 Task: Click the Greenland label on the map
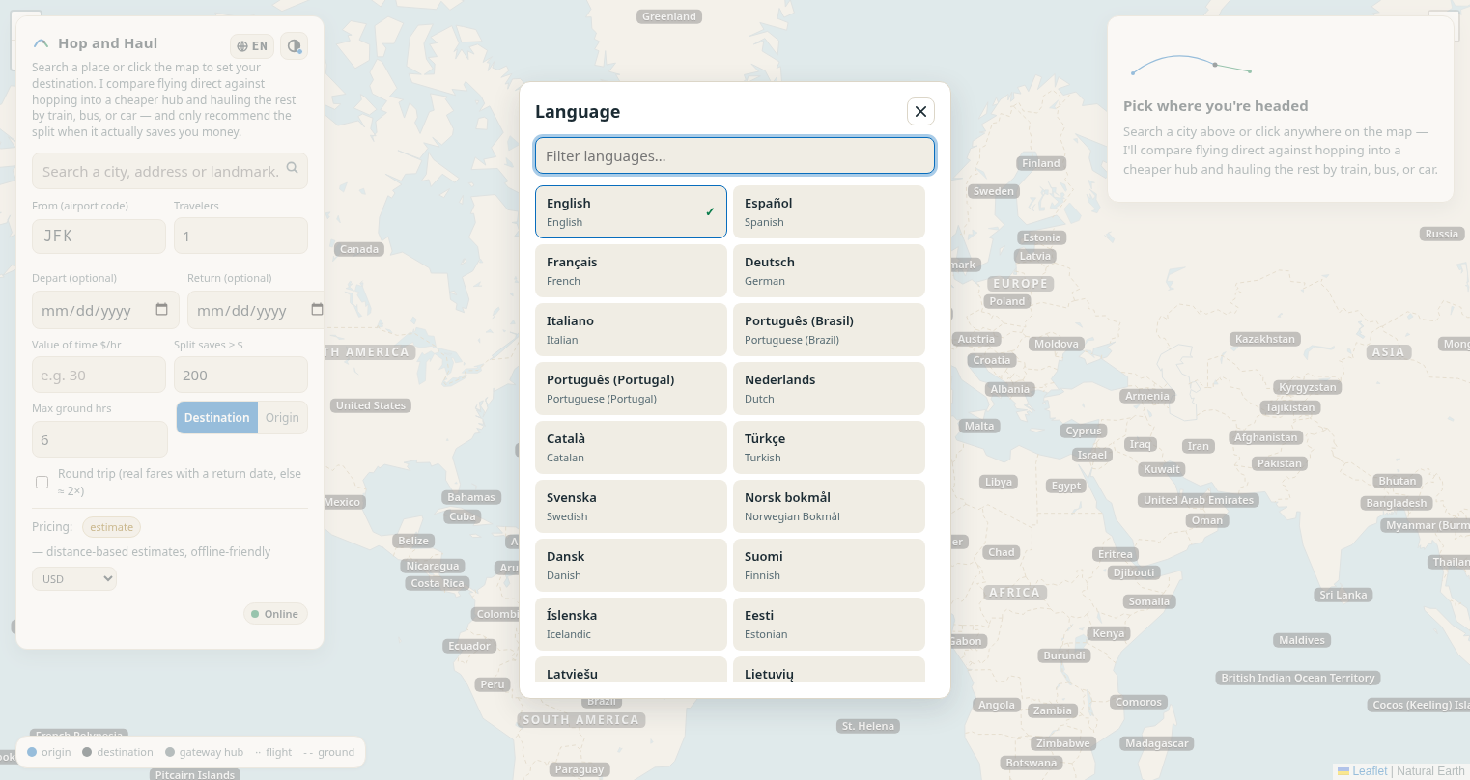[669, 16]
